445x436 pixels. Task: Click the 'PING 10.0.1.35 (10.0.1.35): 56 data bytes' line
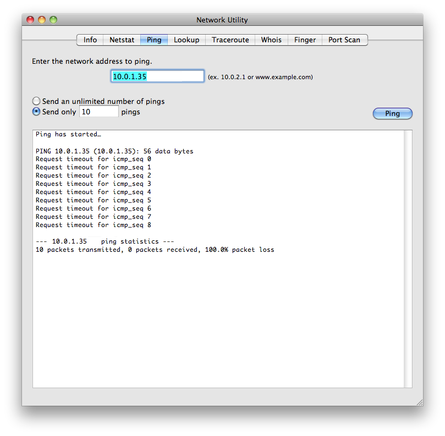(x=114, y=151)
